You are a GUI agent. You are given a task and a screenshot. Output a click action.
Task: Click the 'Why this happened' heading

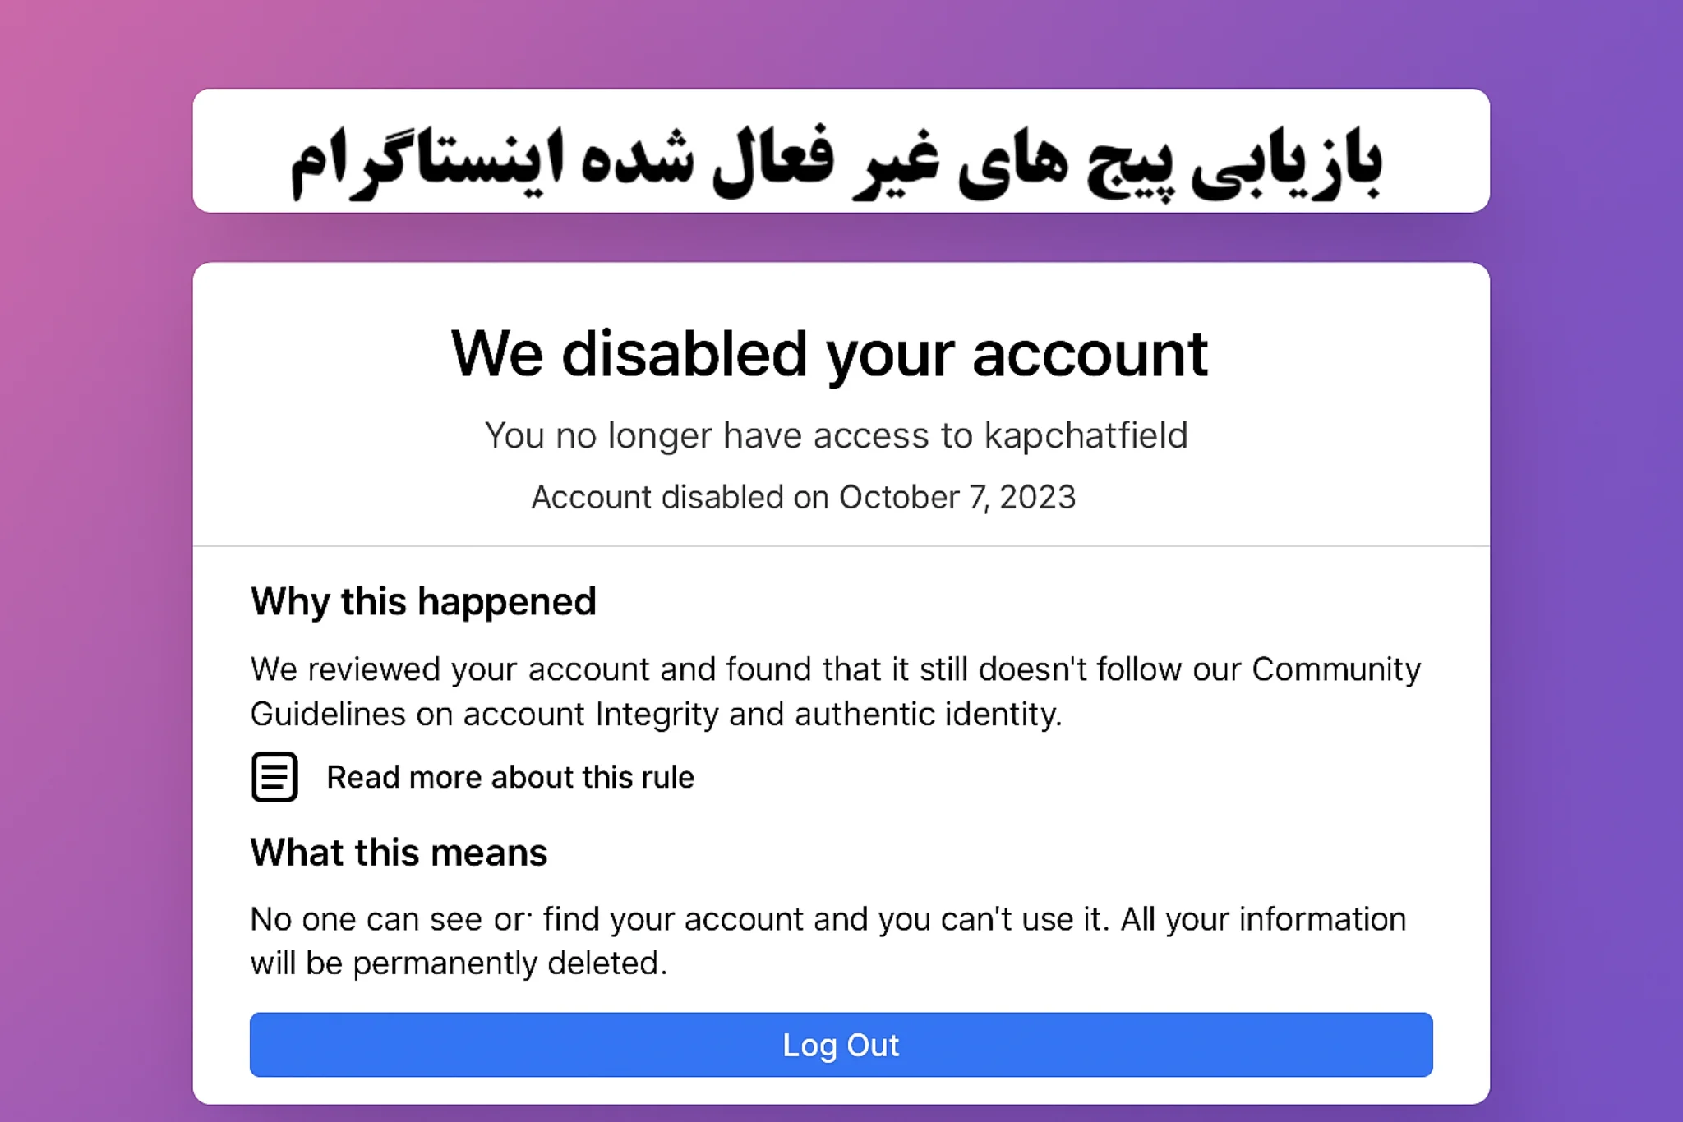424,601
